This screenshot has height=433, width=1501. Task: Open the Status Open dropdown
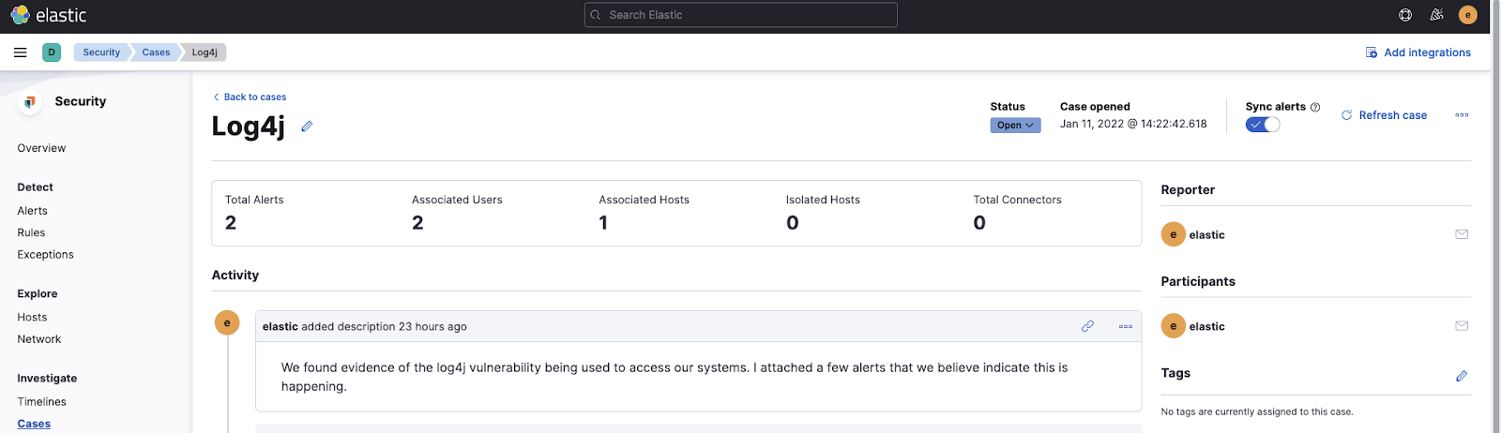[1015, 125]
